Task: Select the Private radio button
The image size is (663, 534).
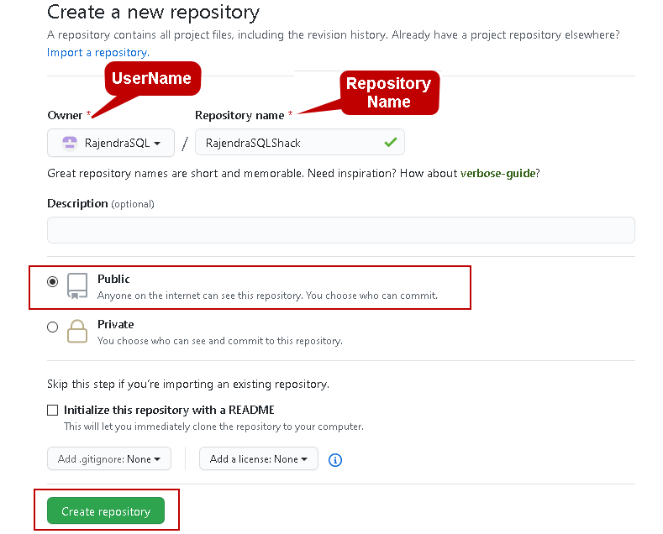Action: point(53,327)
